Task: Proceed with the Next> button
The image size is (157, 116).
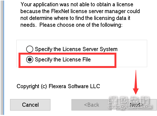Action: (x=137, y=105)
